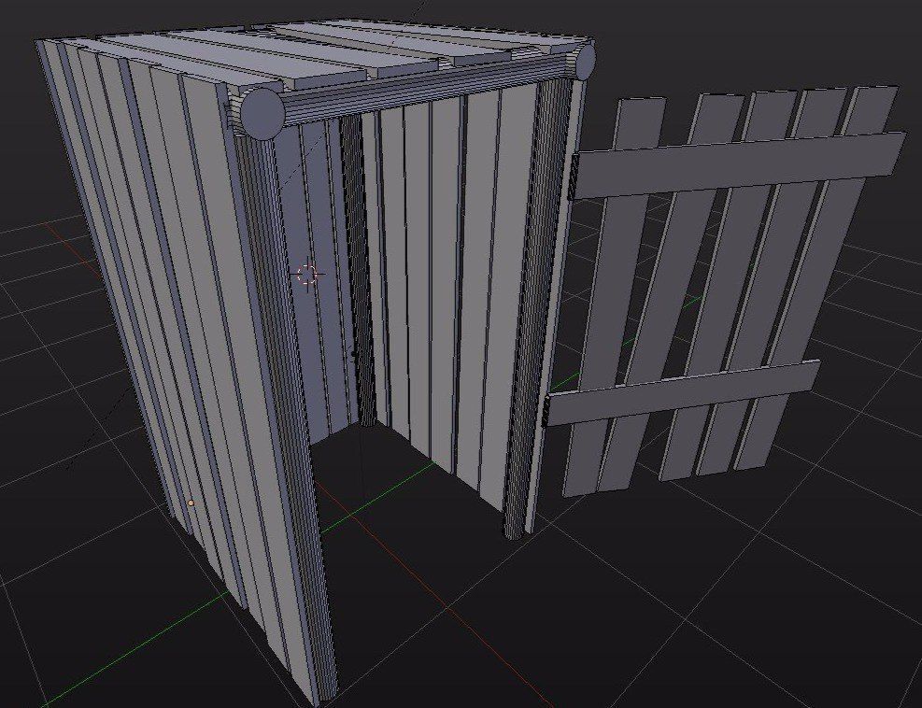This screenshot has width=922, height=708.
Task: Click the 3D cursor crosshair in the viewport
Action: [307, 274]
